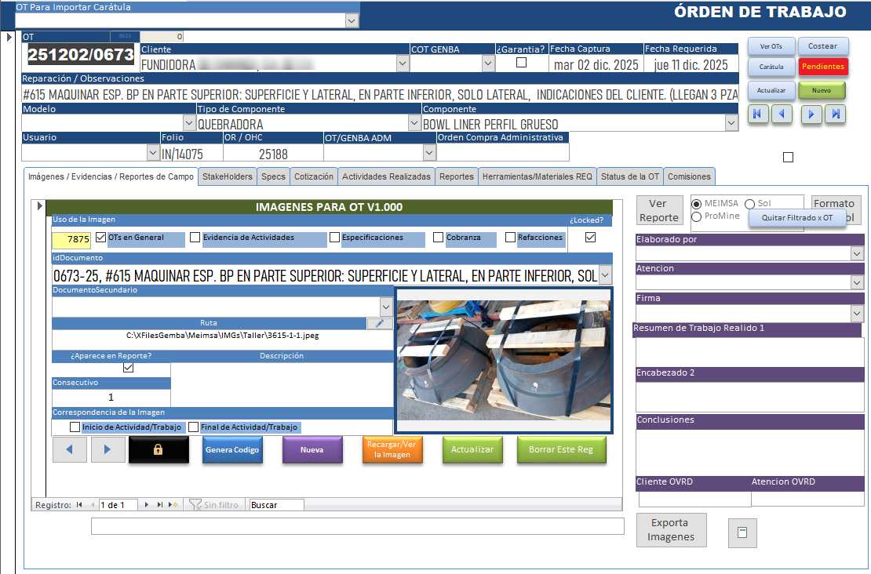Open the Status de la OT tab
Screen dimensions: 871x574
pos(629,176)
